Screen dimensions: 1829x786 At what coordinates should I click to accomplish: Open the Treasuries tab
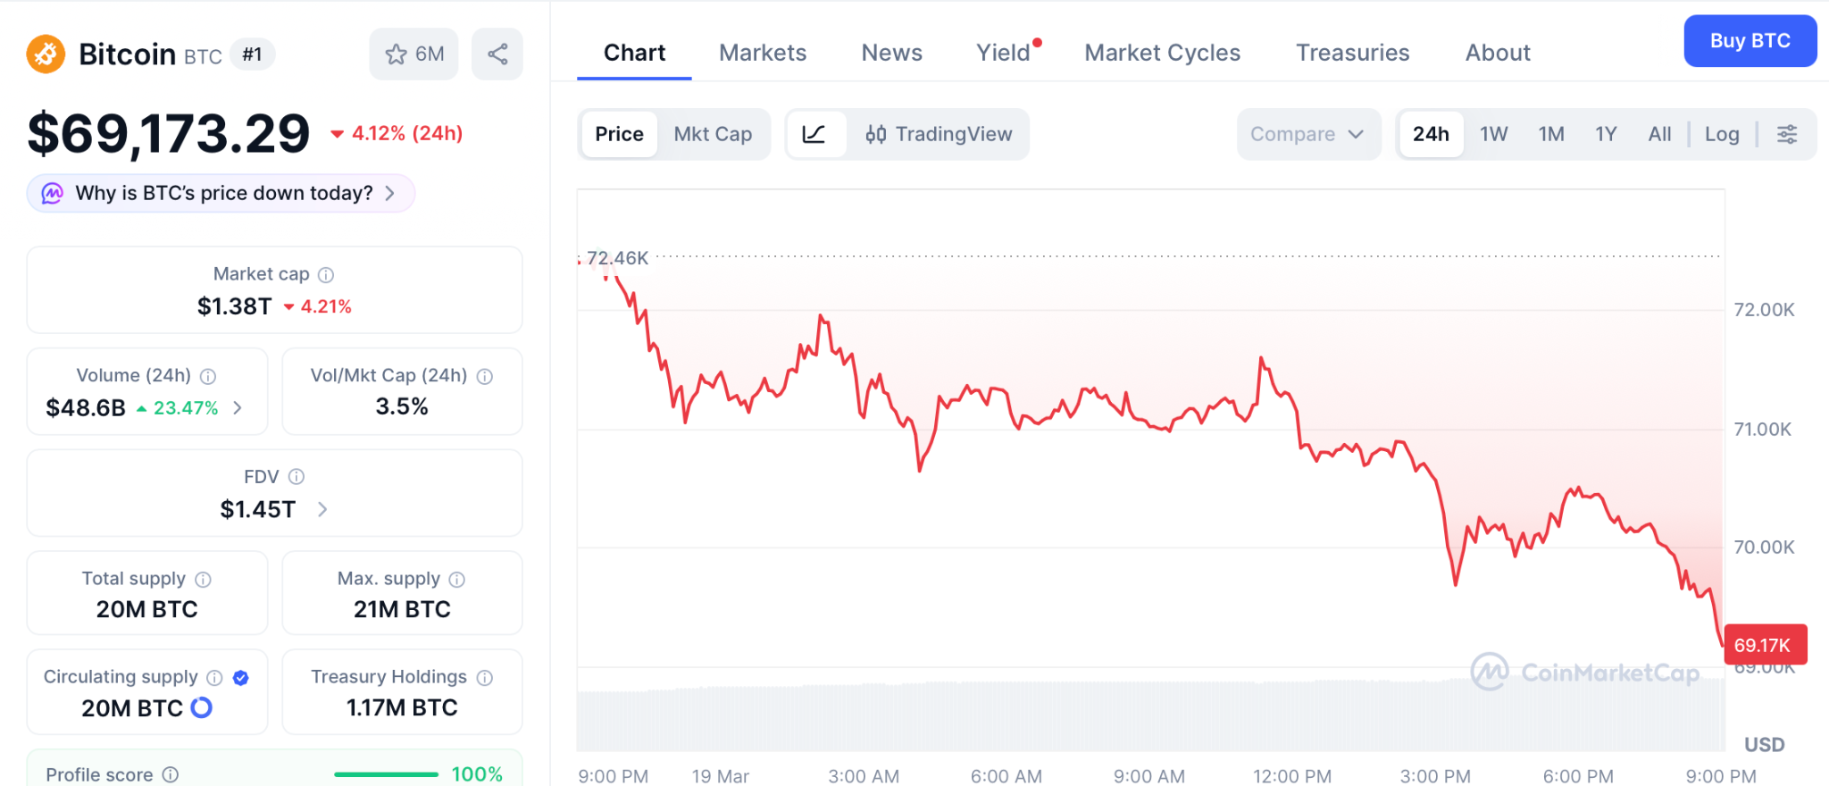click(x=1352, y=53)
